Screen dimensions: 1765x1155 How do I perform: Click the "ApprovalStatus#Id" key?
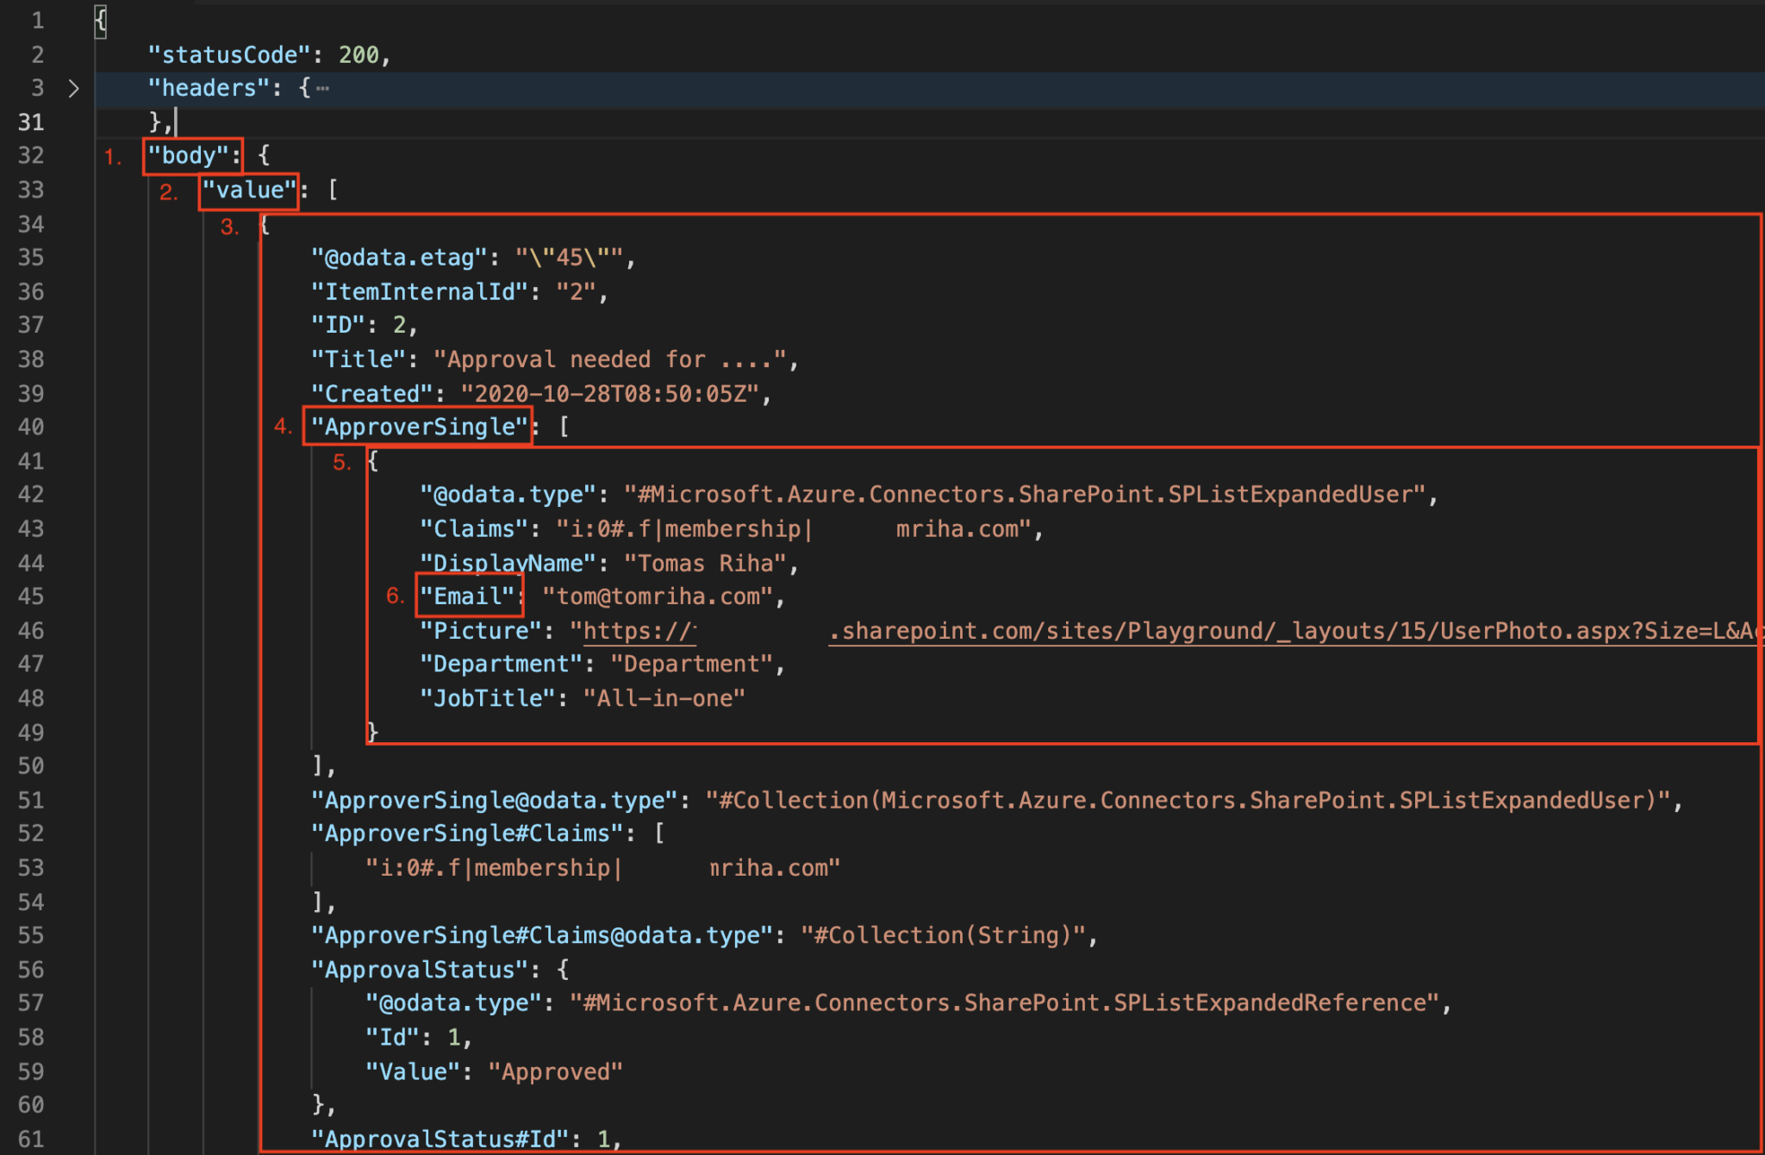point(440,1139)
